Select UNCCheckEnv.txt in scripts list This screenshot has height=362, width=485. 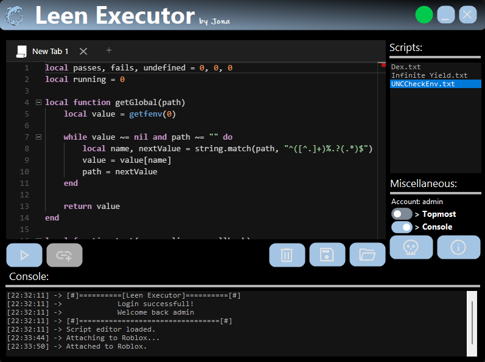tap(423, 84)
